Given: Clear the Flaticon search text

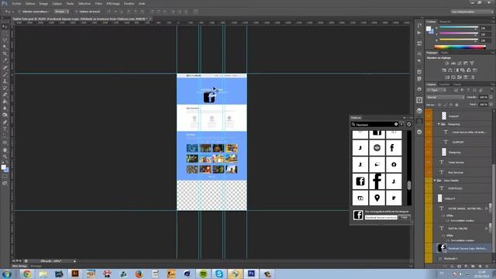Looking at the screenshot, I should pos(396,124).
